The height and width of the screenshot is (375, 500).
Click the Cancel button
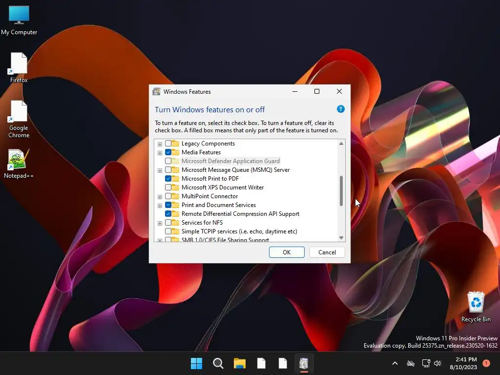327,252
